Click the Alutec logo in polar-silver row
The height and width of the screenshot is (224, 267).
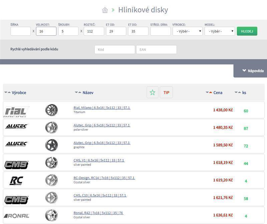tap(16, 126)
